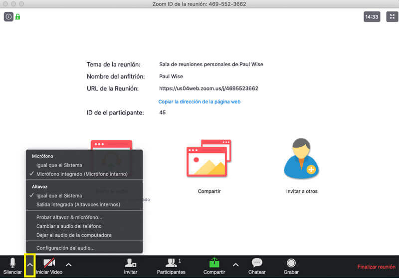Mute with the Silenciar microphone icon
Screen dimensions: 399x278
(x=12, y=263)
